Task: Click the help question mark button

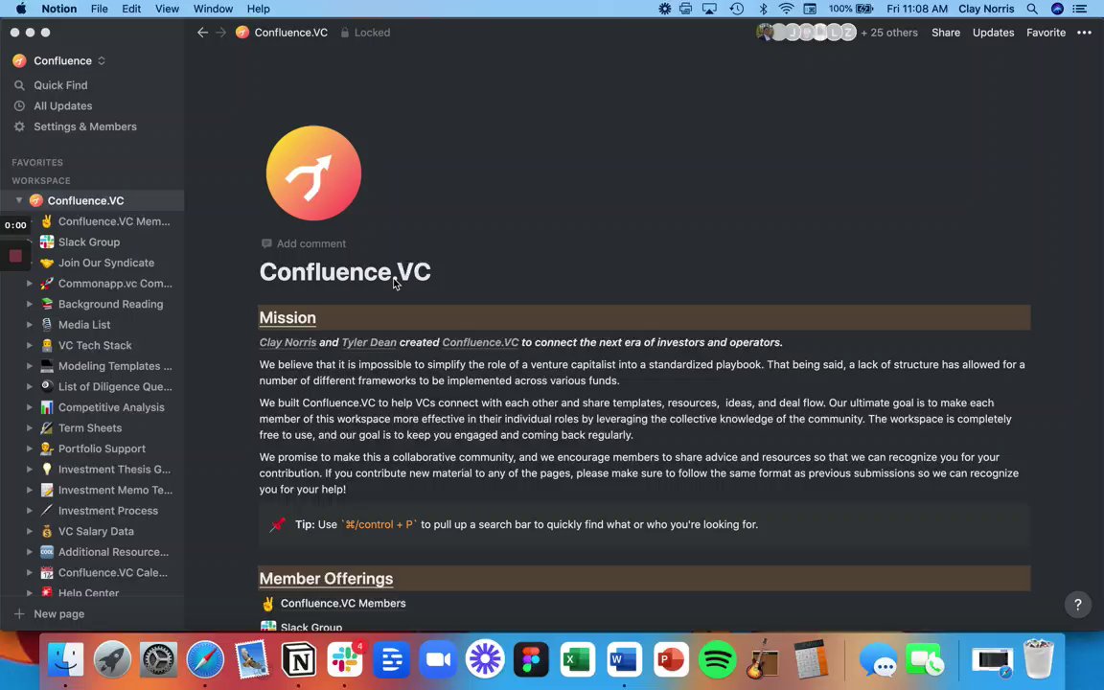Action: coord(1077,604)
